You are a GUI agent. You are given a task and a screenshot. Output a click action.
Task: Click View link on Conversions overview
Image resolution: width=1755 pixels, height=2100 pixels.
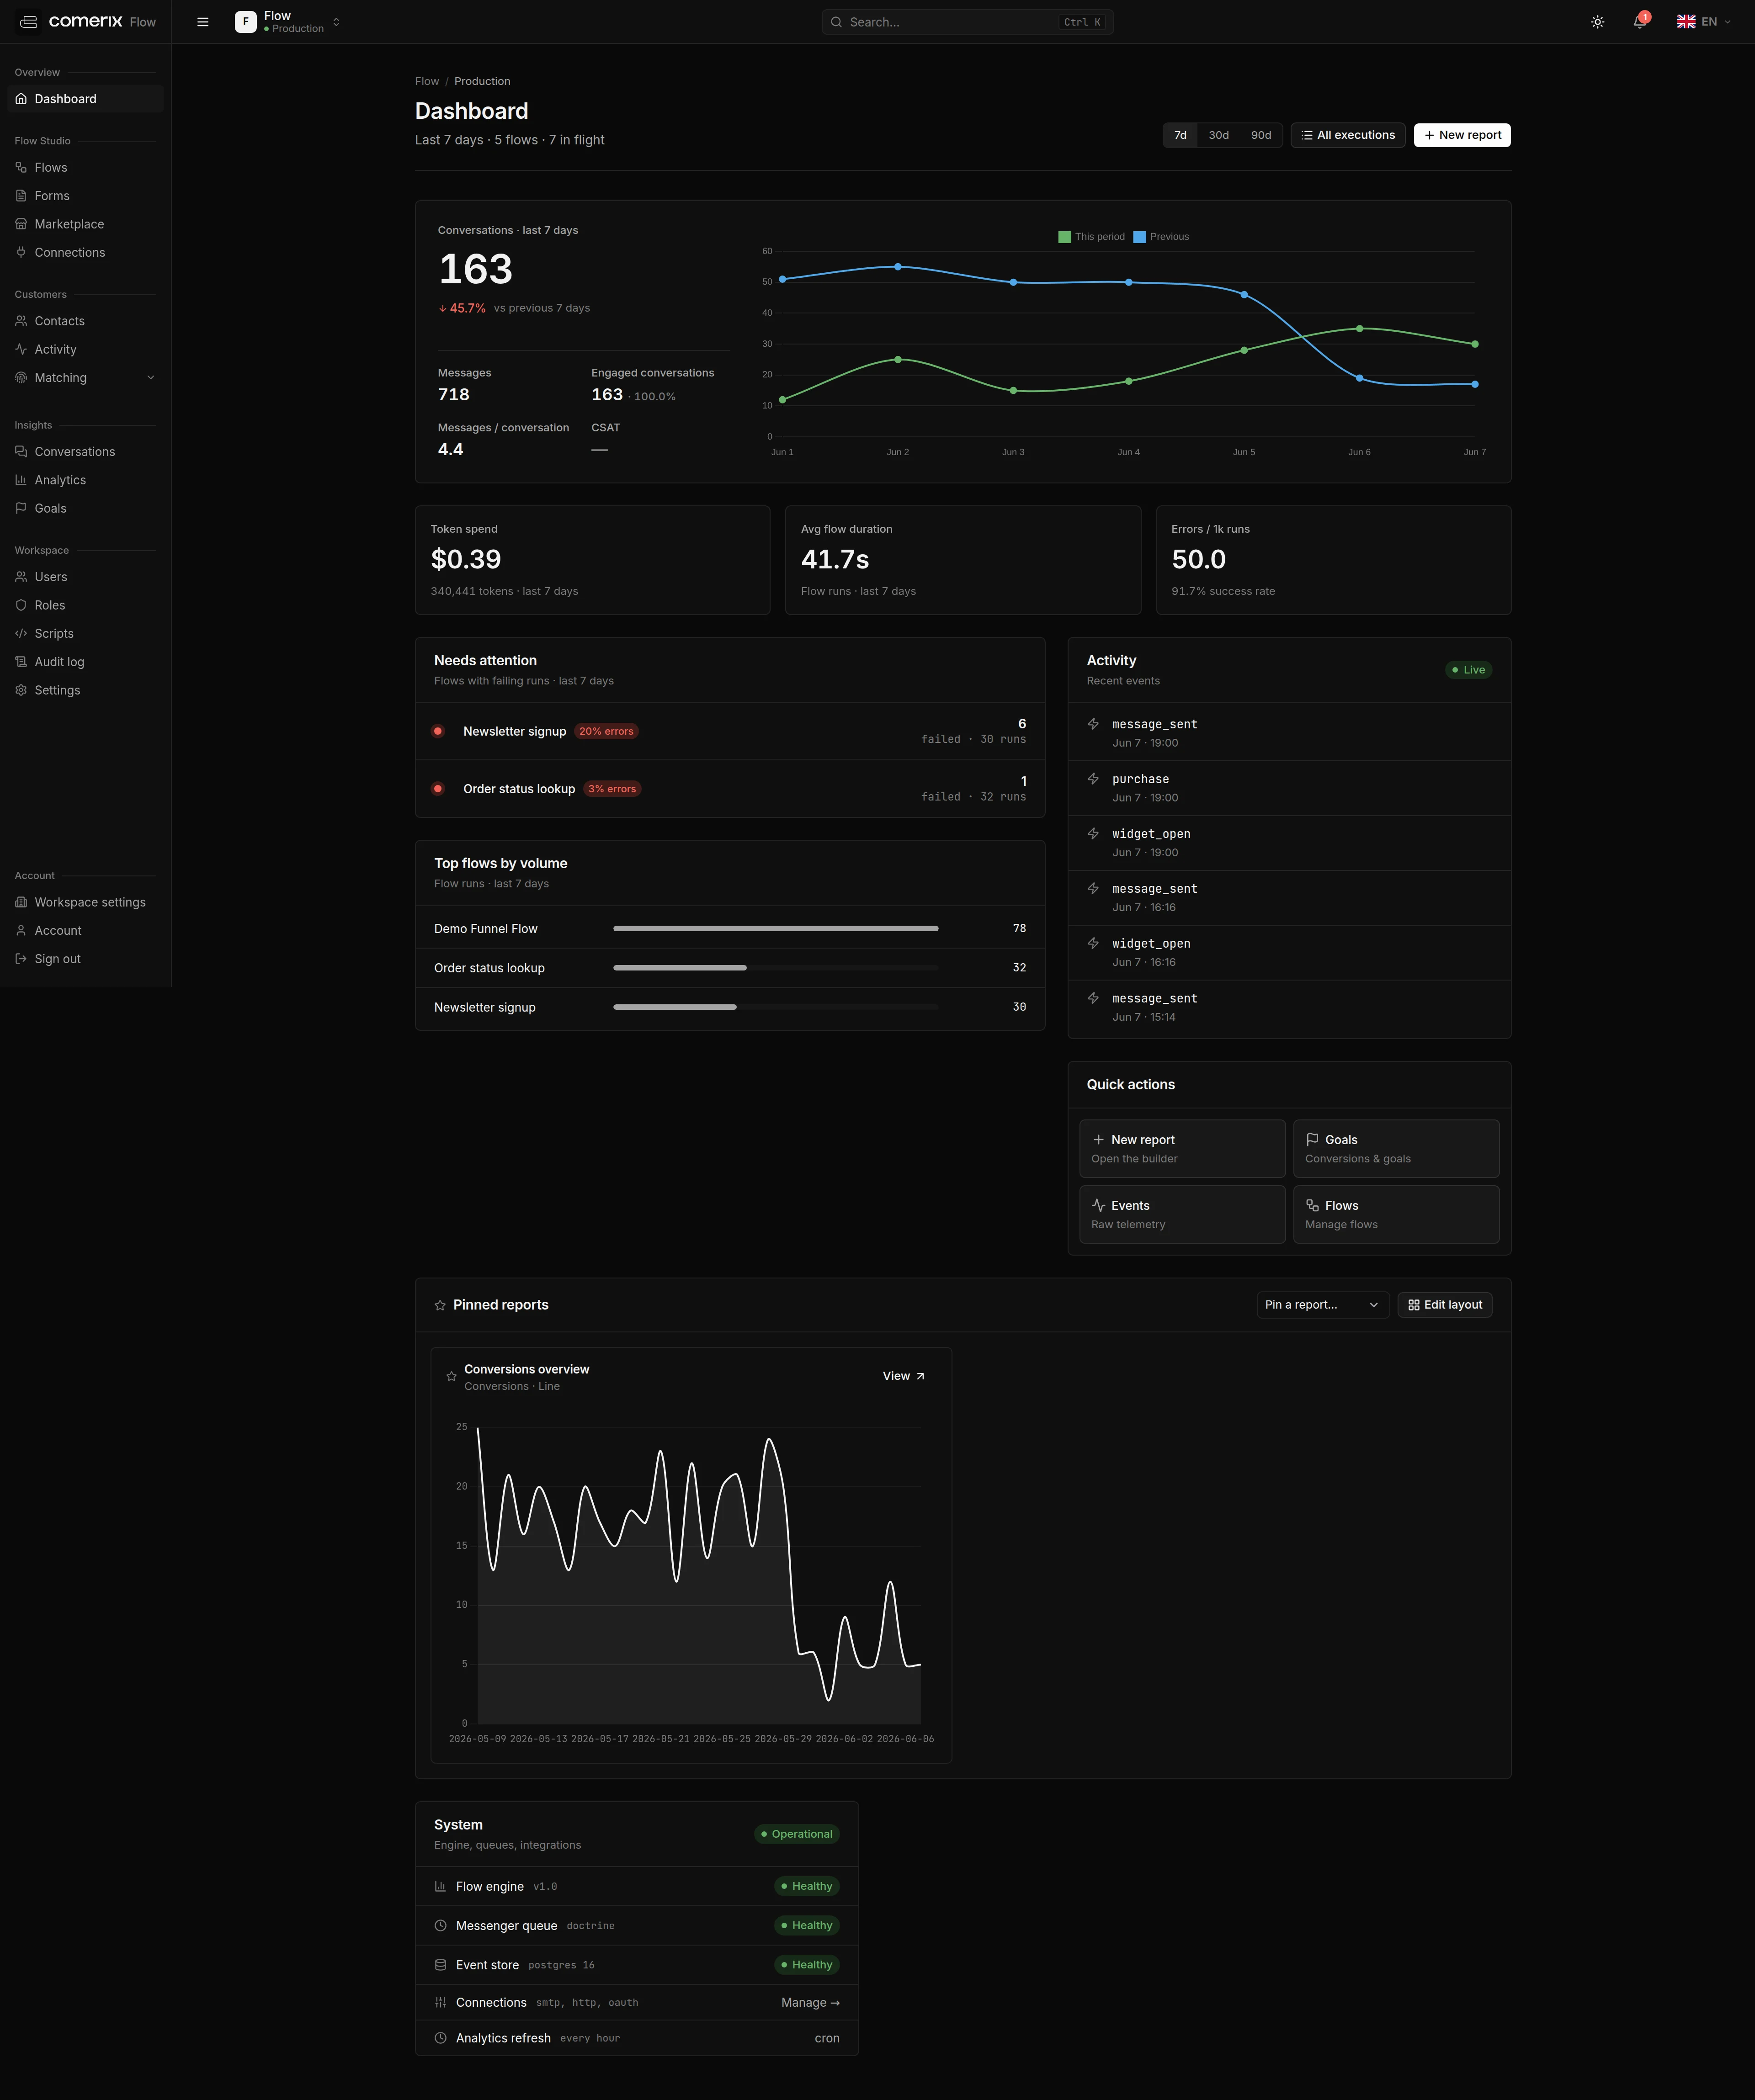pyautogui.click(x=903, y=1376)
